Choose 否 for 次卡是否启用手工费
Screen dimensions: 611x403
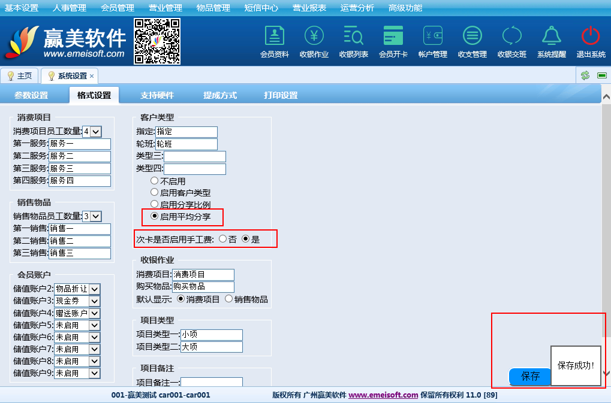click(223, 239)
